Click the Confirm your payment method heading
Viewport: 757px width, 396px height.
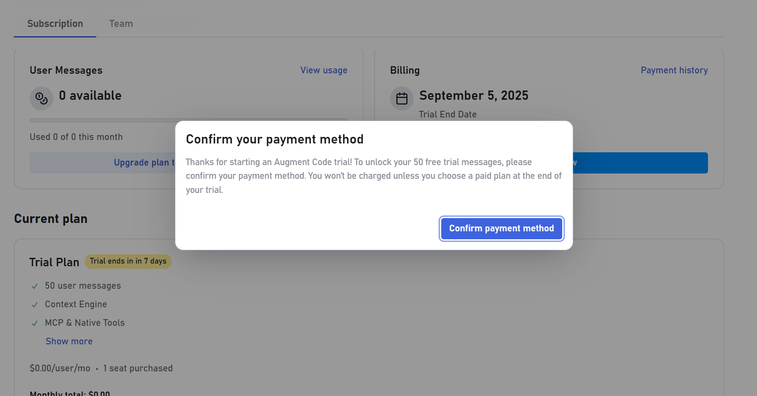pyautogui.click(x=275, y=140)
